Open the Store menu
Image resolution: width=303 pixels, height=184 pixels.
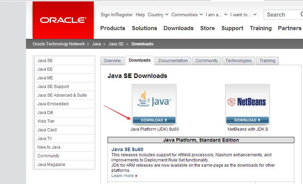coord(207,28)
